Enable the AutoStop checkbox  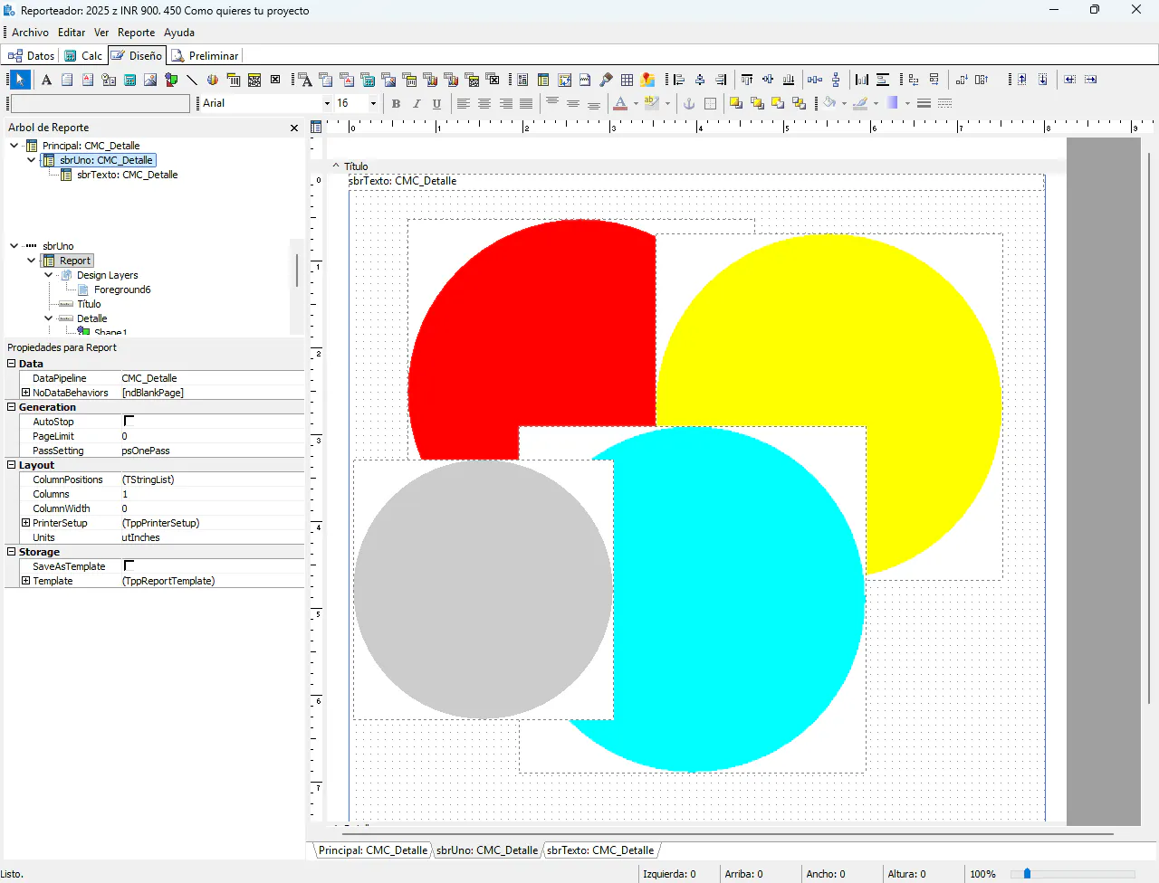coord(129,422)
